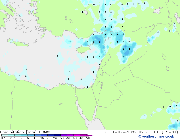This screenshot has width=180, height=139.
Task: Click the 30–35 mm purple legend swatch
Action: (64, 135)
